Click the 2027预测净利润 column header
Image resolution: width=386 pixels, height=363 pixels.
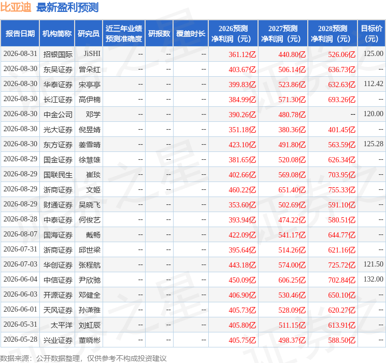click(283, 33)
